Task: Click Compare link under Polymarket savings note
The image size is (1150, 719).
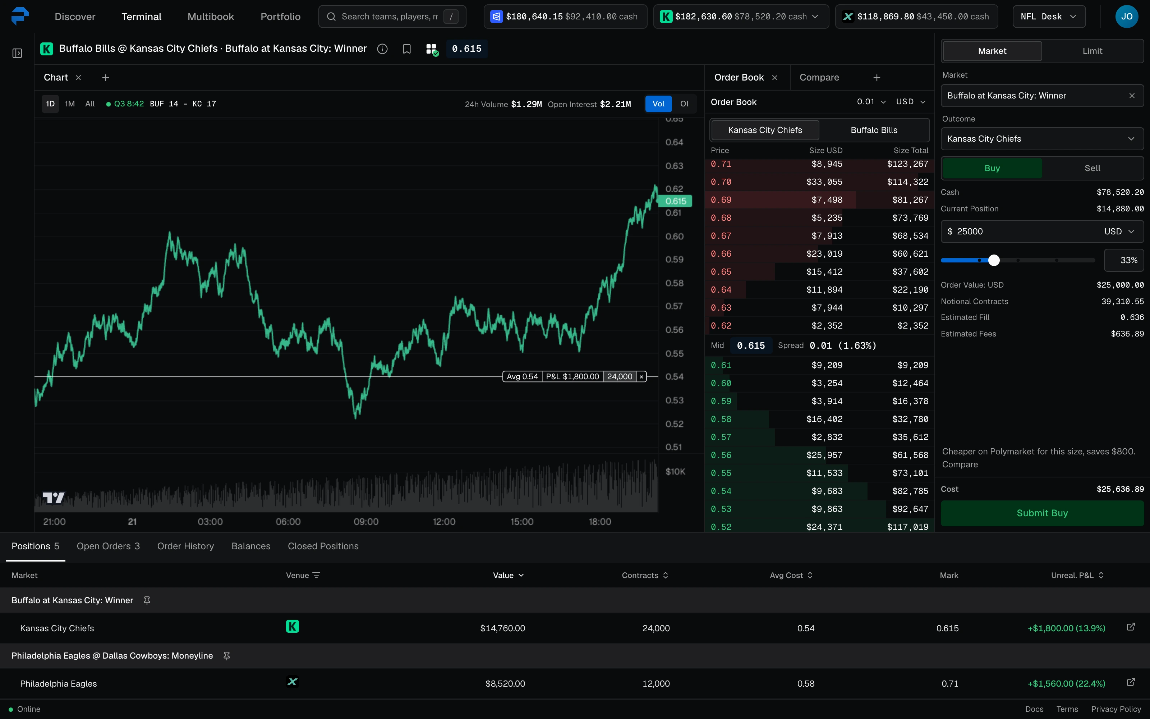Action: (960, 464)
